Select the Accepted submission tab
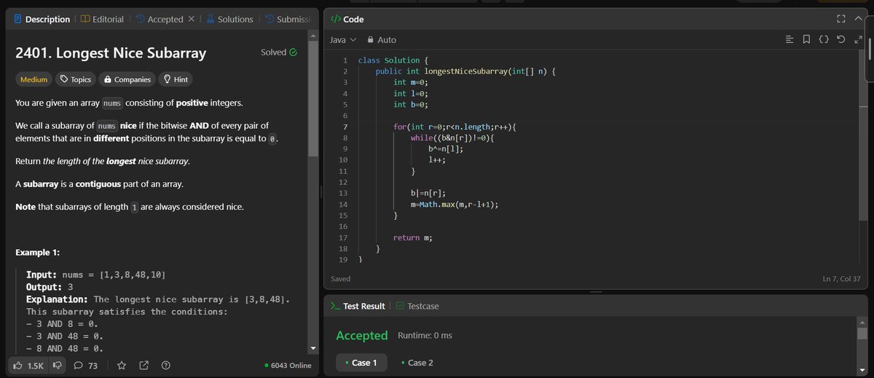The height and width of the screenshot is (378, 874). coord(160,19)
